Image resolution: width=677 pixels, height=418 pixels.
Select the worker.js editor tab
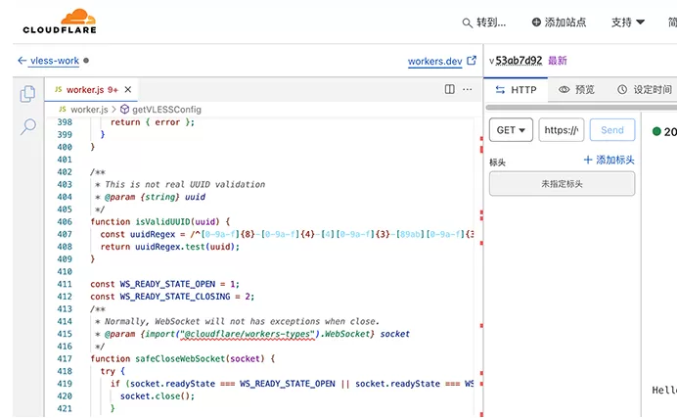91,90
